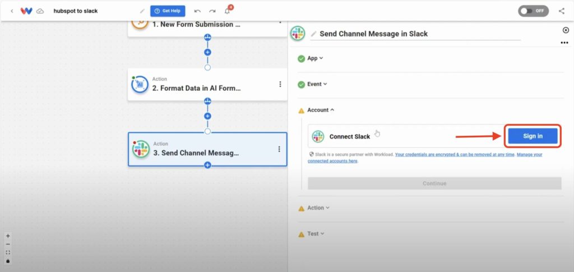Image resolution: width=574 pixels, height=272 pixels.
Task: Add step after New Form Submission
Action: 207,52
